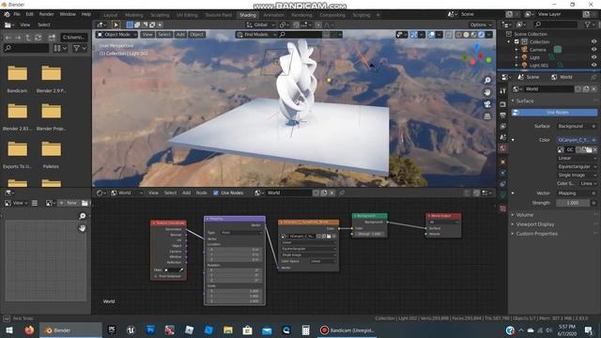Click the image editor pan hand icon
601x338 pixels.
82,228
